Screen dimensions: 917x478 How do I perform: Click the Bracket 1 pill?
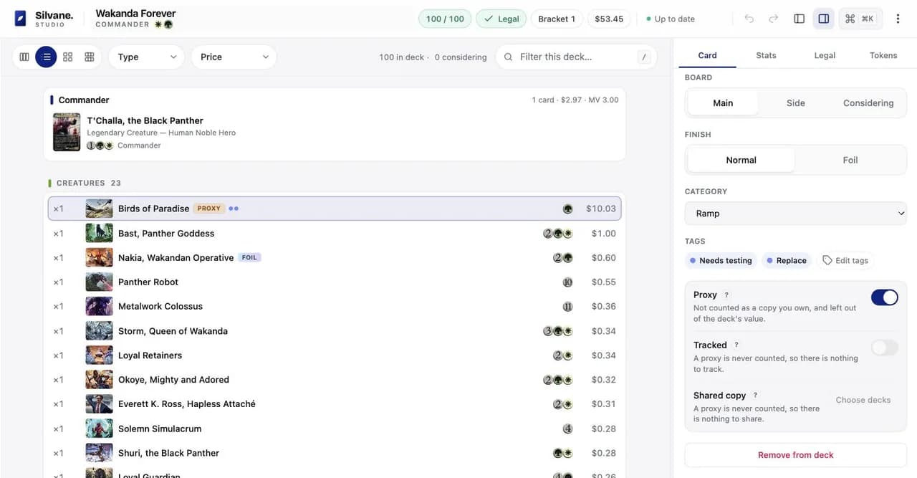pos(557,19)
